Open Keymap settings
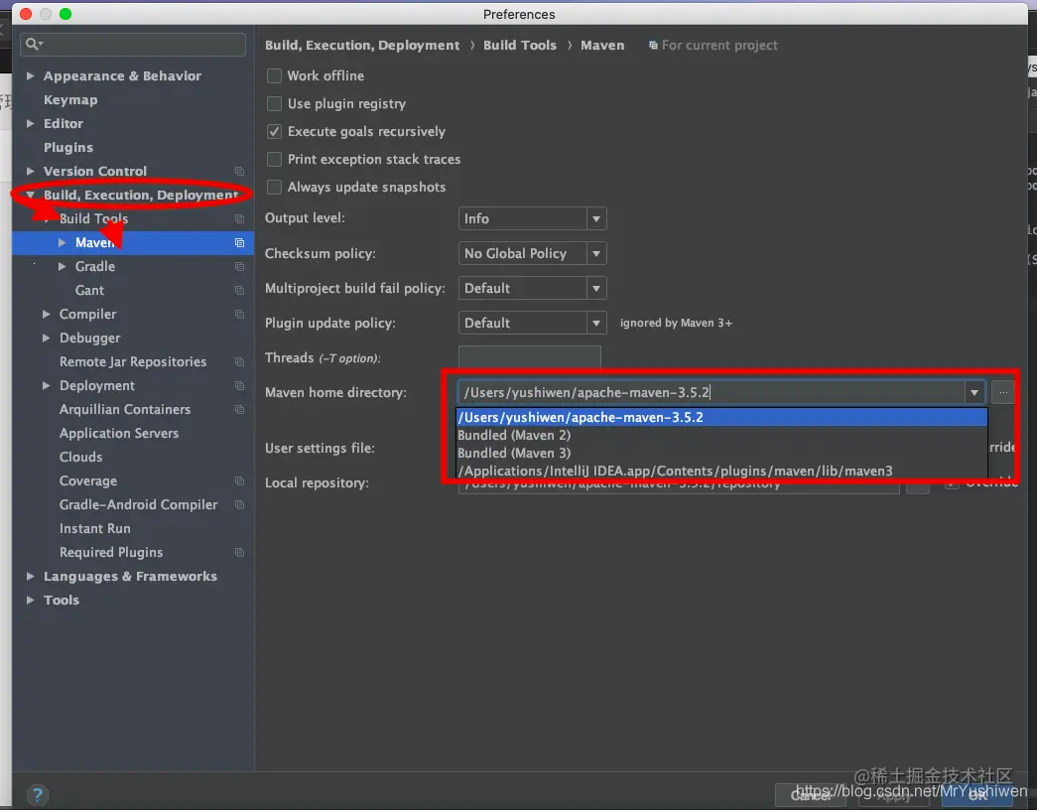This screenshot has width=1037, height=810. [x=70, y=100]
